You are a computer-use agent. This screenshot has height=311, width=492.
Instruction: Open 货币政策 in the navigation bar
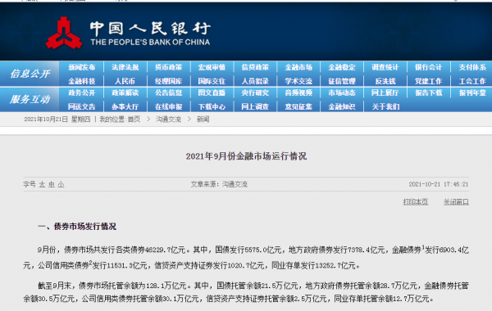168,67
